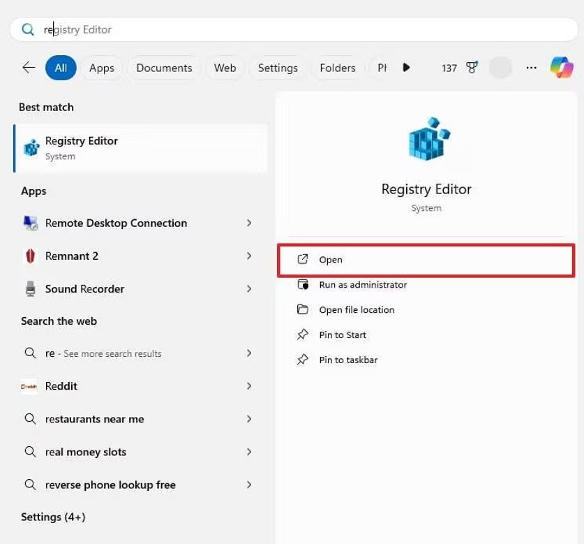
Task: Open the three-dots more options menu
Action: tap(531, 68)
